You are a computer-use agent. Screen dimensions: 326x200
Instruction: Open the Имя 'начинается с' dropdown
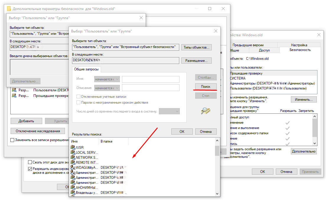[x=107, y=79]
